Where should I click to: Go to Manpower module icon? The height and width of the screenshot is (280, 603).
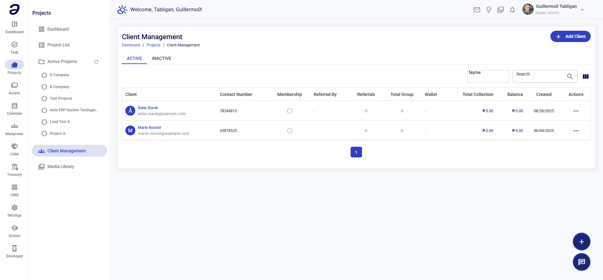tap(14, 129)
